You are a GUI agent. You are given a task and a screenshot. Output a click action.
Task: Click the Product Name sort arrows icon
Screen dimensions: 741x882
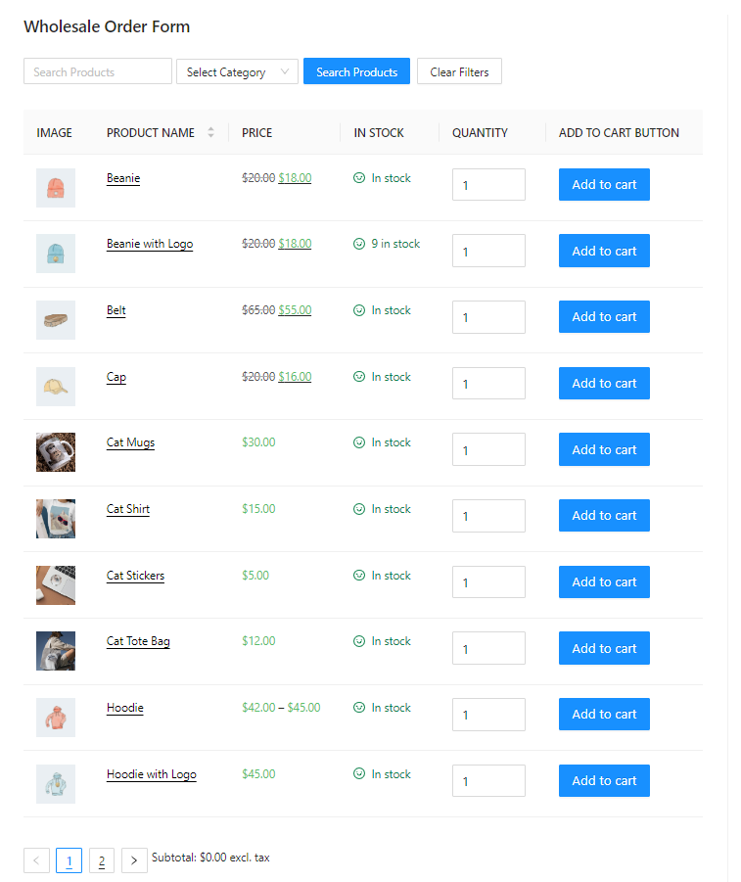210,133
